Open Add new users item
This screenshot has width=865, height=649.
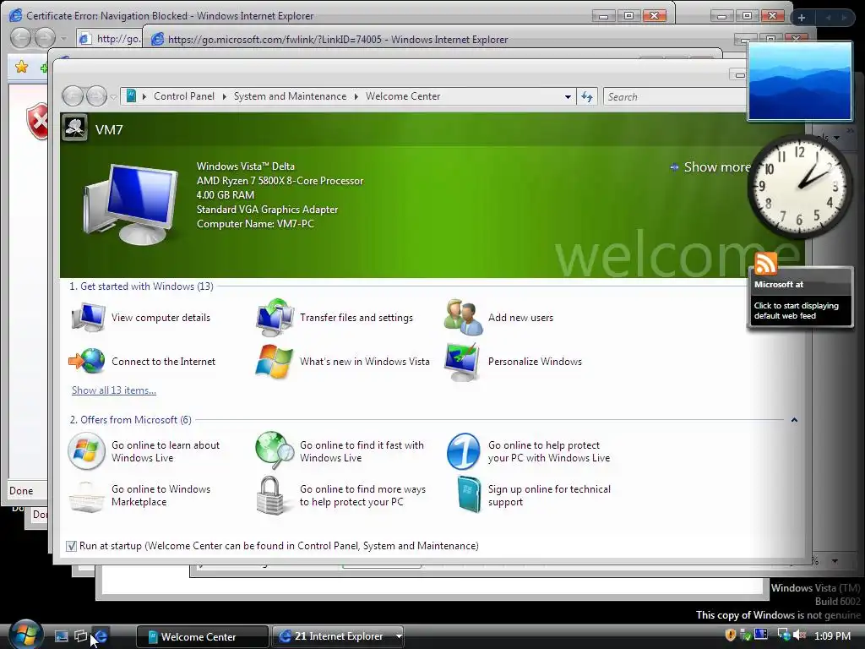[498, 318]
